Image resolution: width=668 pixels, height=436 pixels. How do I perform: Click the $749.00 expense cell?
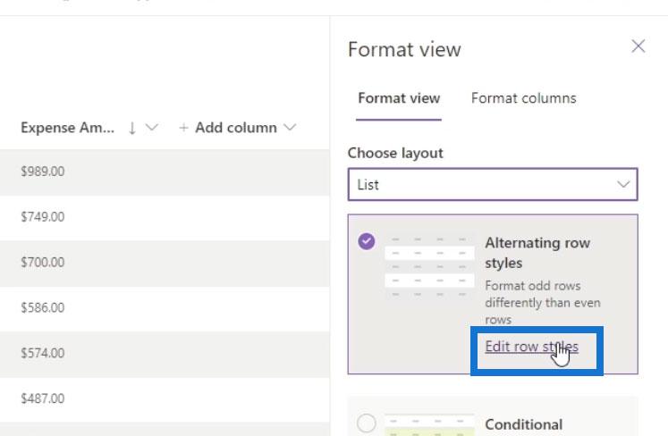(x=43, y=217)
